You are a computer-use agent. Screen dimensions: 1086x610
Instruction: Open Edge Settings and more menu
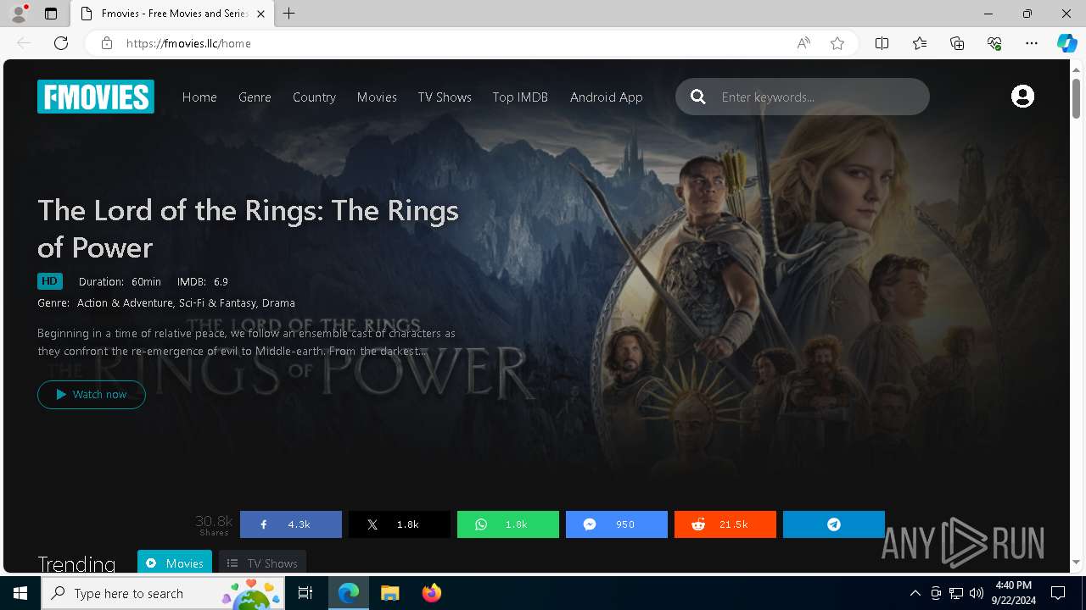tap(1032, 43)
